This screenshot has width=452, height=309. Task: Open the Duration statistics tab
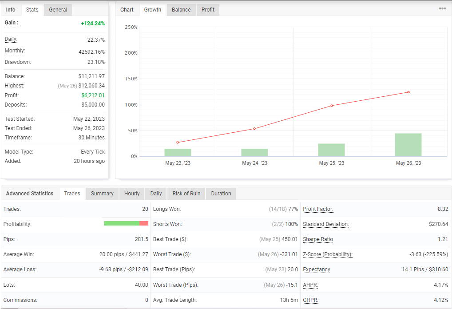pyautogui.click(x=221, y=194)
